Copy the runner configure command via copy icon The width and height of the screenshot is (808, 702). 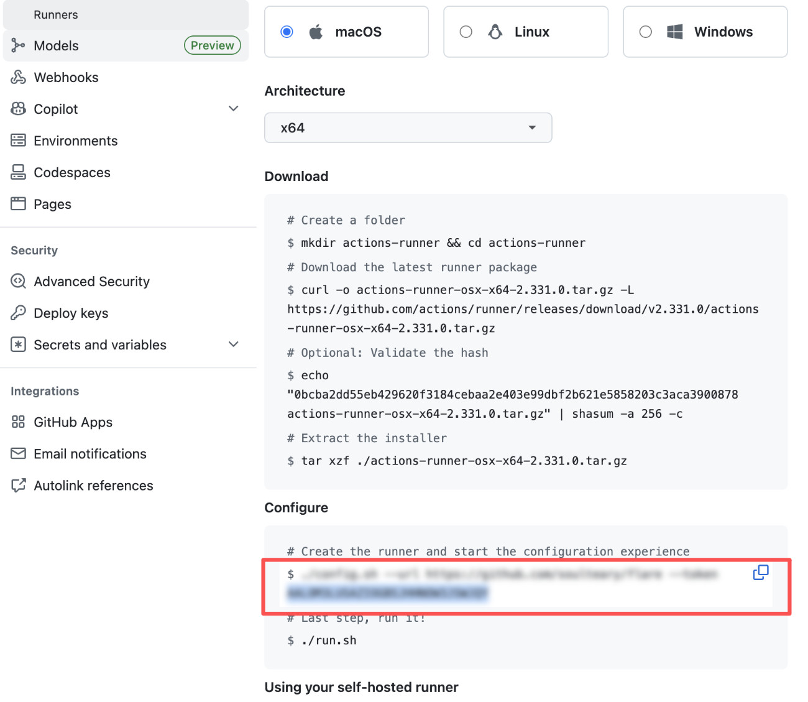click(x=761, y=573)
